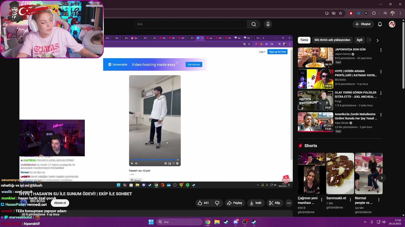Dislike the video with thumbs down
Image resolution: width=405 pixels, height=227 pixels.
(217, 203)
